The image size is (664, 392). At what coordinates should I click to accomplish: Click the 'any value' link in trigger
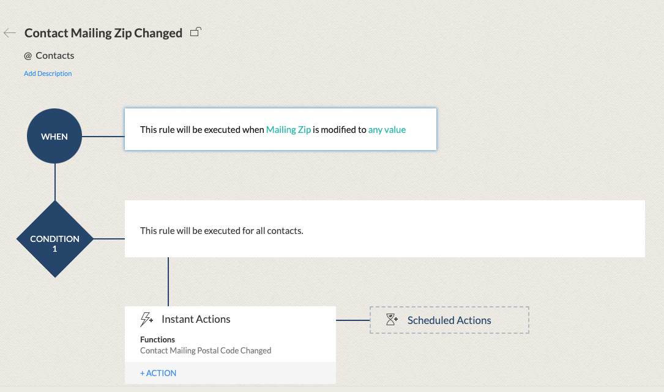coord(387,130)
